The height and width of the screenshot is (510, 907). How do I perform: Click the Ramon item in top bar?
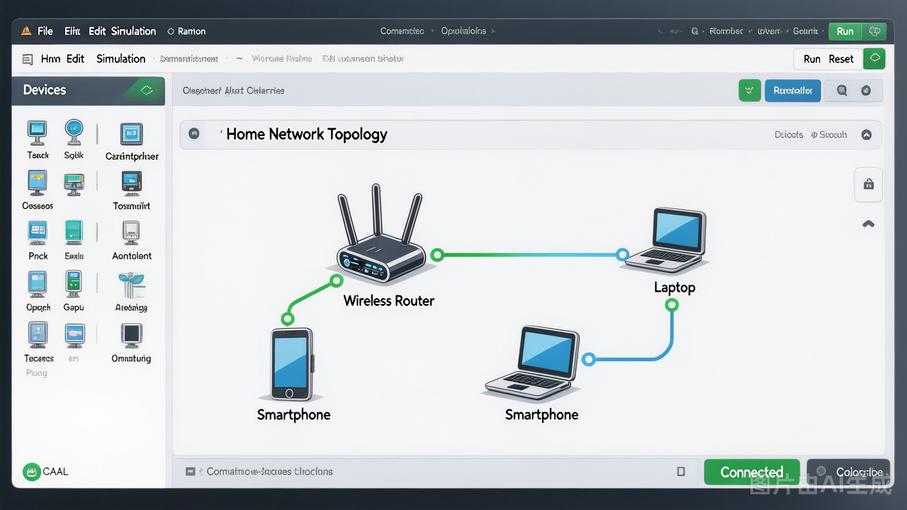[x=186, y=31]
